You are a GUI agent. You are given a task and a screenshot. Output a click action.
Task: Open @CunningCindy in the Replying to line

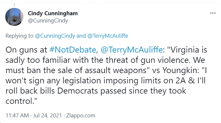pos(55,36)
